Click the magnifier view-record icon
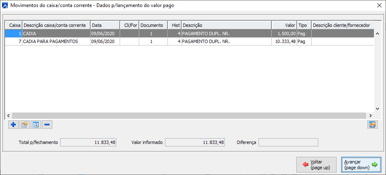Screen dimensions: 386x175 (36, 125)
